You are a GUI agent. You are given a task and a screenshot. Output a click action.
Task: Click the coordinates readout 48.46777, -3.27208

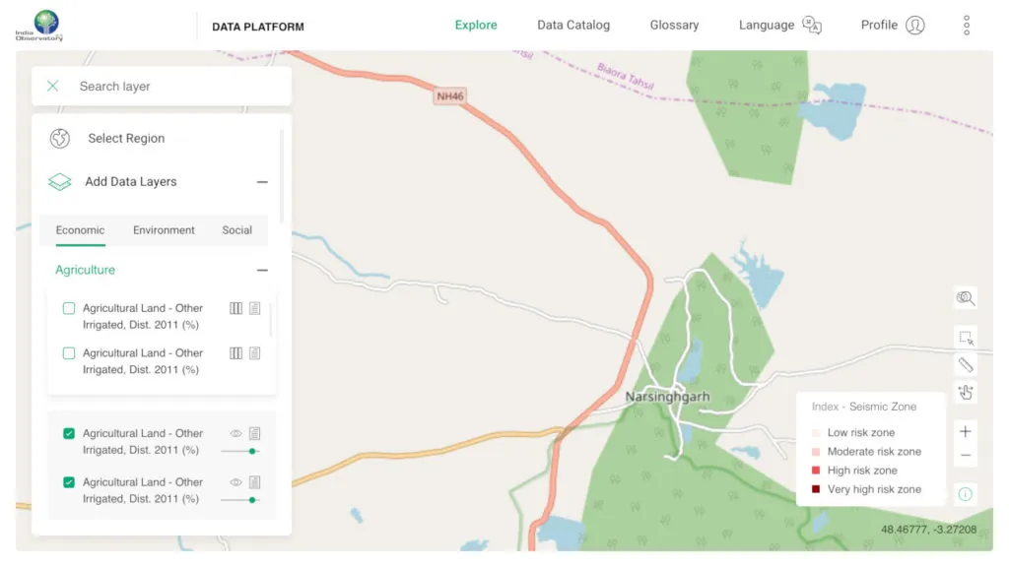(928, 530)
